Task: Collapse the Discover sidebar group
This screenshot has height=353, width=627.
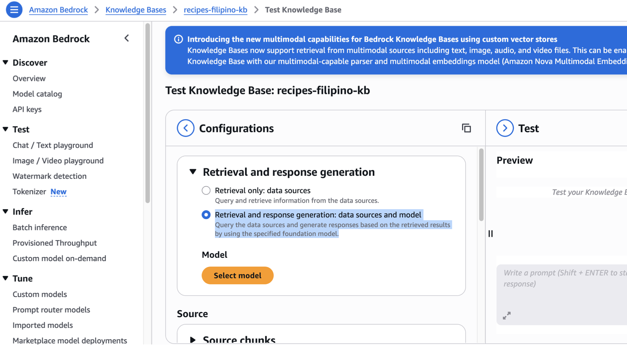Action: [x=6, y=62]
